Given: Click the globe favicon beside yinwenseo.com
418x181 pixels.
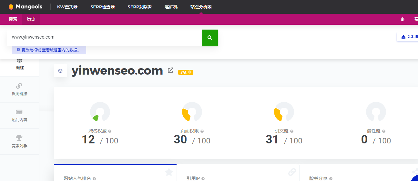Looking at the screenshot, I should (x=60, y=71).
